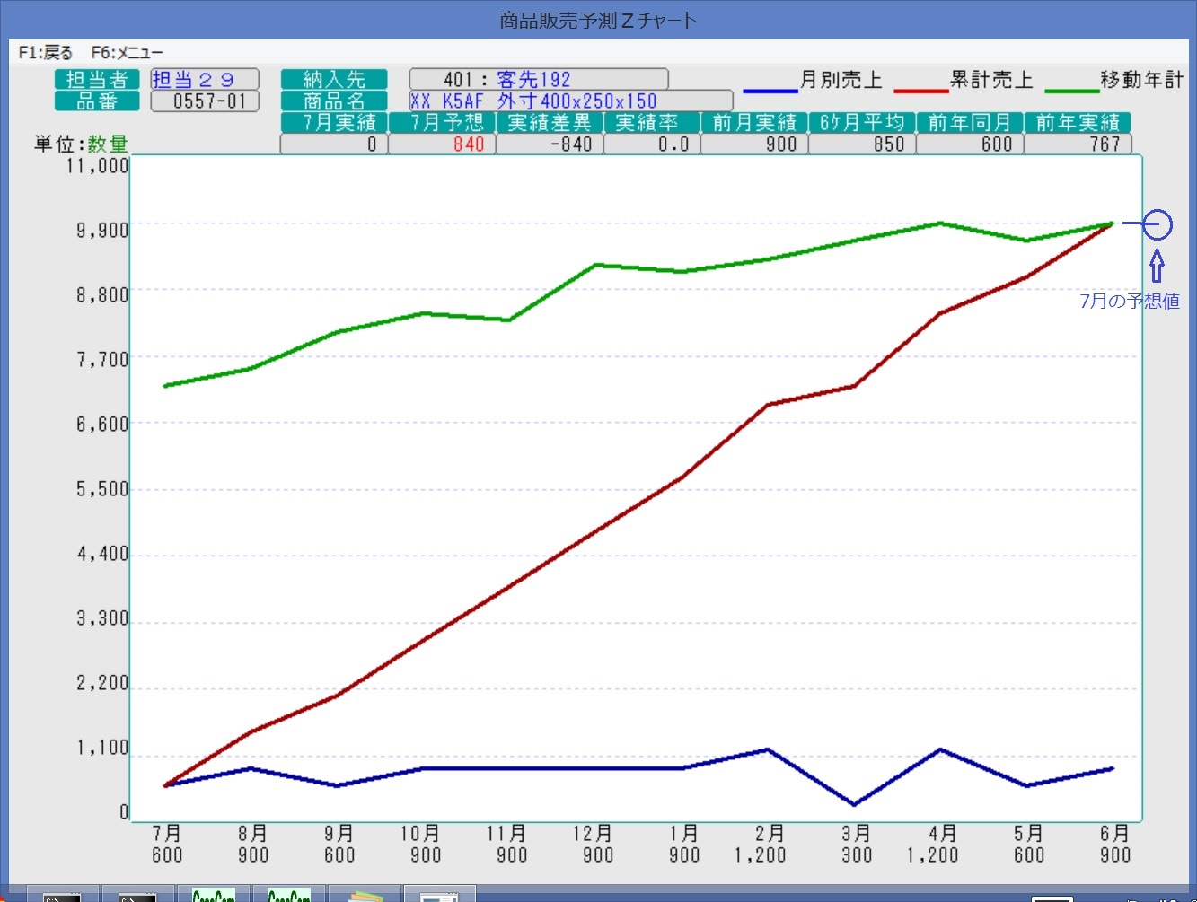The image size is (1197, 902).
Task: Click the 7月実績 column header
Action: coord(334,123)
